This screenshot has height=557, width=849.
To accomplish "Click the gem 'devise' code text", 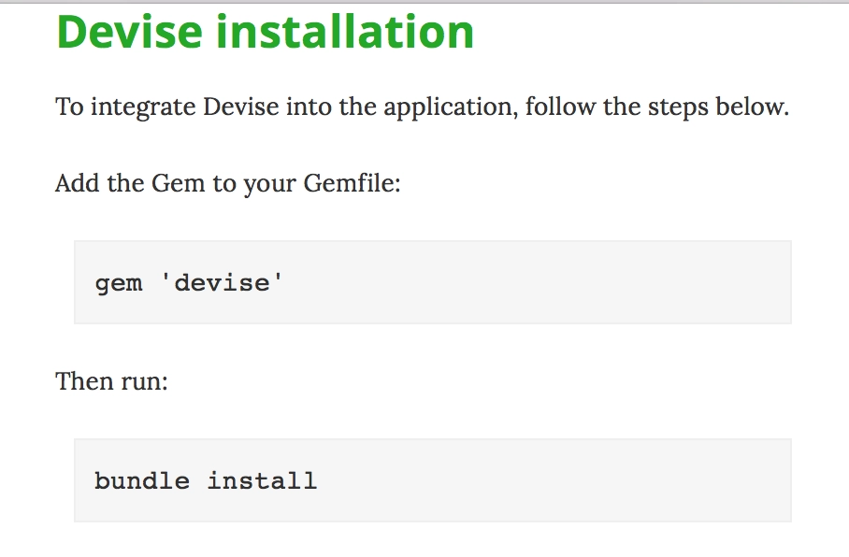I will coord(189,283).
